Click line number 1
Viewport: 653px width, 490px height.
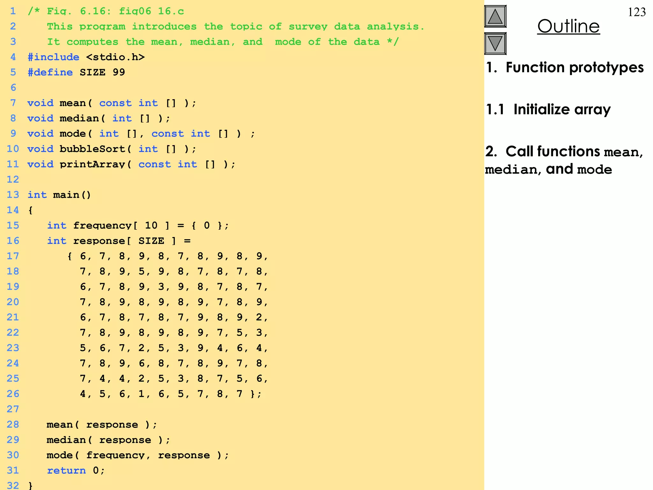click(x=13, y=11)
